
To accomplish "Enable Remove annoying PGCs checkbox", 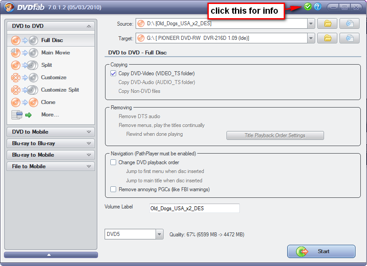I will 113,189.
